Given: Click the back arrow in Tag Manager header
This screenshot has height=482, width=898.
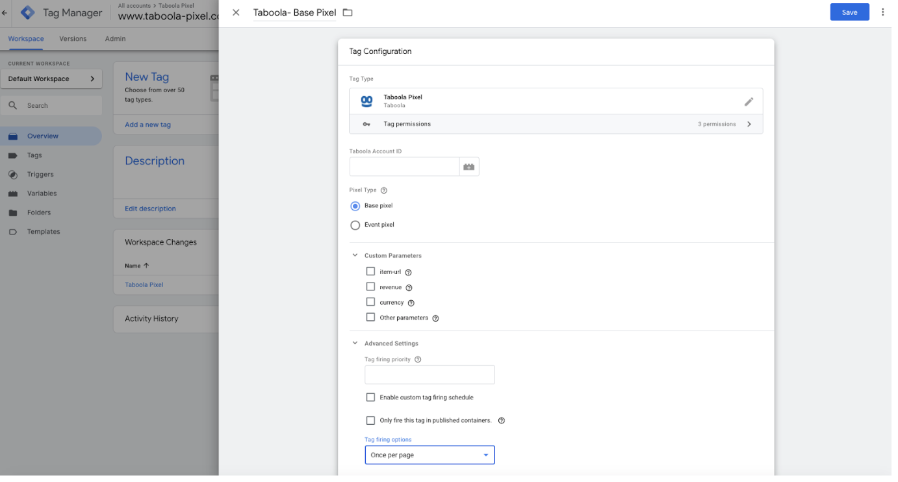Looking at the screenshot, I should point(5,13).
